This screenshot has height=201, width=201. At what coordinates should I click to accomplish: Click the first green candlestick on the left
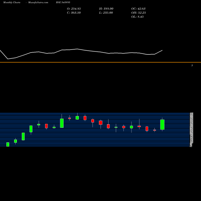tap(8, 144)
